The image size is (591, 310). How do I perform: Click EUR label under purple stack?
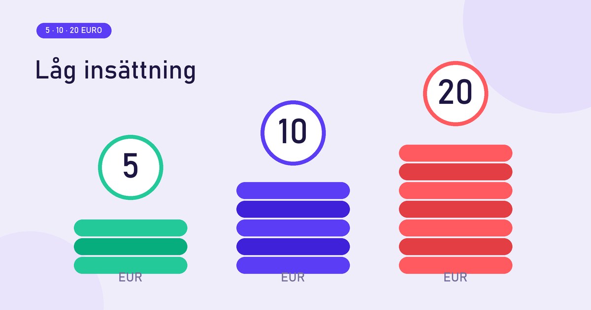(x=293, y=278)
